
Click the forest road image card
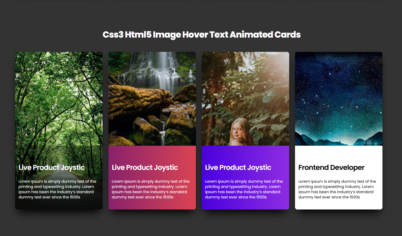click(x=59, y=131)
